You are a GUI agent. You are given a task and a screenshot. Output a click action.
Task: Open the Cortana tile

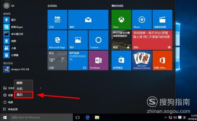click(x=98, y=40)
